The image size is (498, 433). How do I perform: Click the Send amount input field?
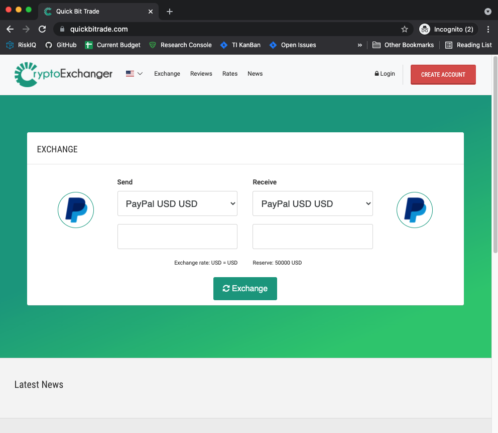click(177, 237)
